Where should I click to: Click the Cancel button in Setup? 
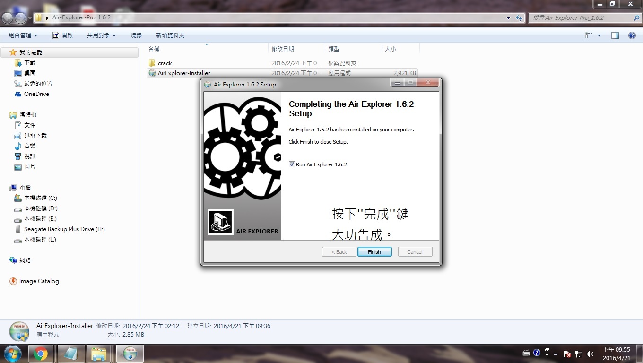415,252
